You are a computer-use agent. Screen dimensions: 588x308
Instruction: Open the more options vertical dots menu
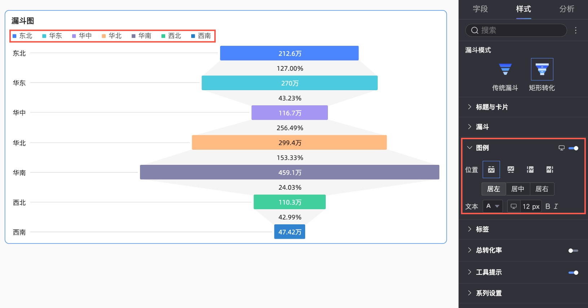coord(576,30)
